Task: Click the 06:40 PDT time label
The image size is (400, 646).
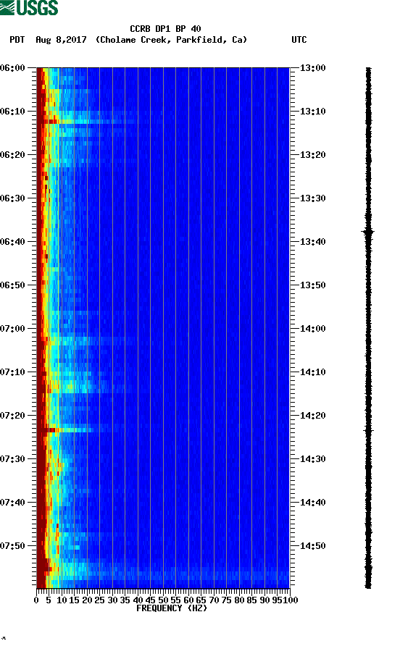Action: point(12,242)
